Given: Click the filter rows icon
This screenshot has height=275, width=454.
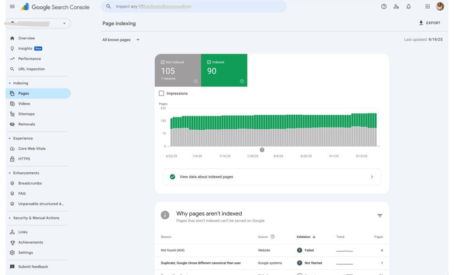Looking at the screenshot, I should [x=380, y=216].
